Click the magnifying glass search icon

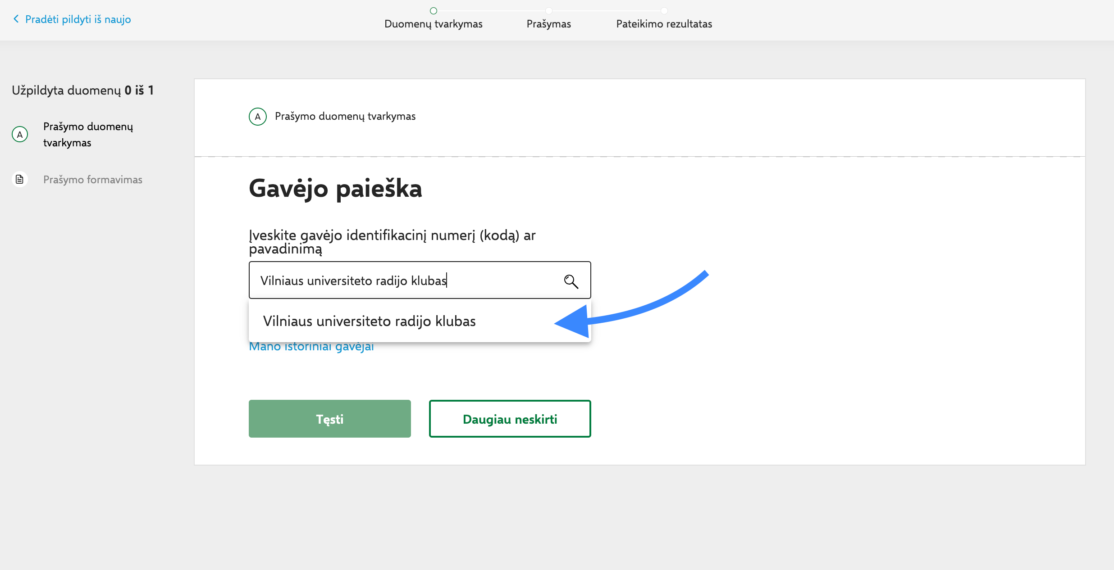571,281
